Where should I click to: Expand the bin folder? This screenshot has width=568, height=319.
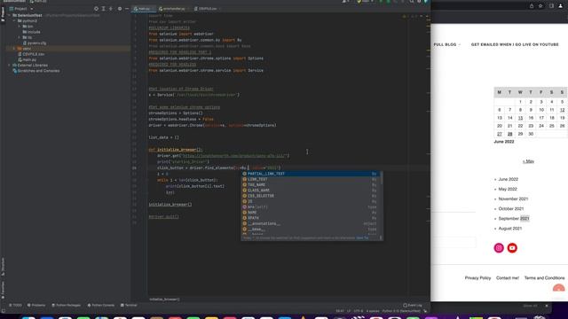tap(20, 27)
